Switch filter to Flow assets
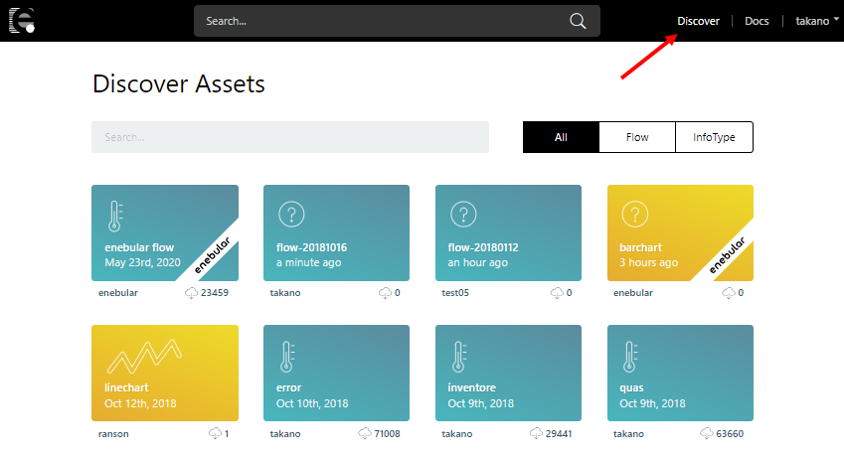This screenshot has height=459, width=844. coord(637,137)
